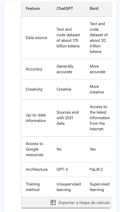The image size is (120, 212).
Task: Click the 'Generally accurate' cell
Action: pos(65,69)
